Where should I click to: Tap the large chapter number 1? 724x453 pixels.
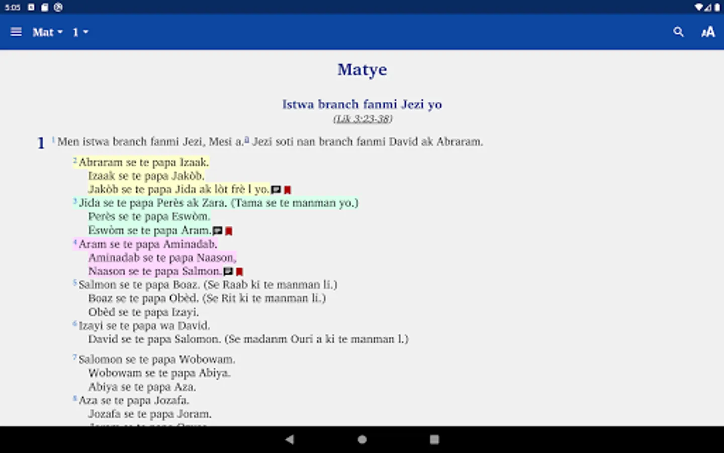click(x=41, y=143)
